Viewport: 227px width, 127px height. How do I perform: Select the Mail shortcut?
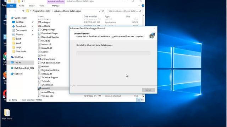(x=43, y=55)
